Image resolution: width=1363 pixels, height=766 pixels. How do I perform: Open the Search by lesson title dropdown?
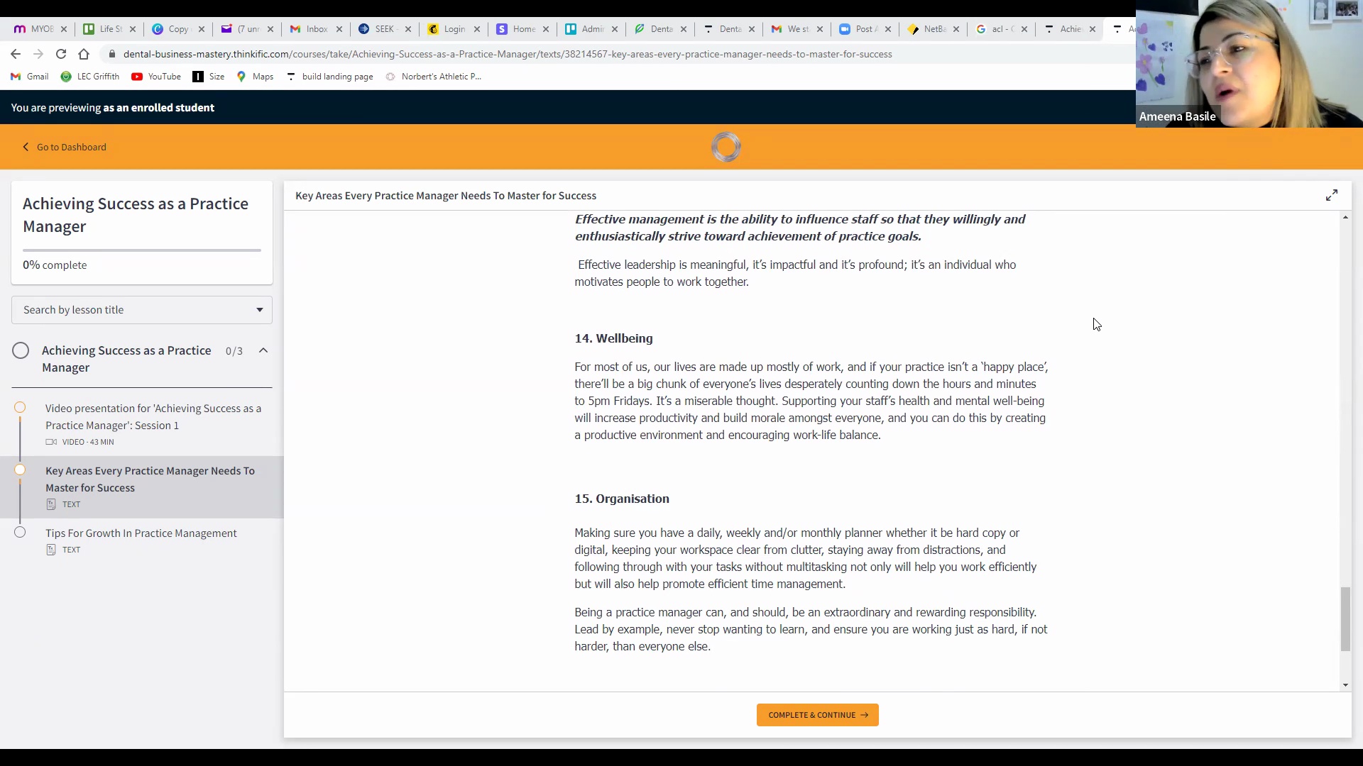coord(142,310)
